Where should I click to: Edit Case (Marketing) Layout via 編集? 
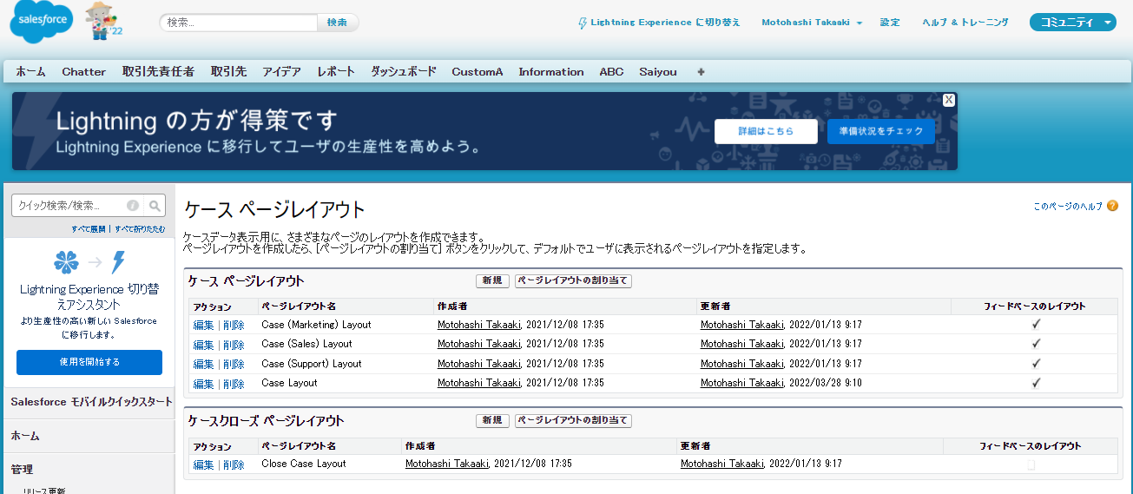(203, 325)
